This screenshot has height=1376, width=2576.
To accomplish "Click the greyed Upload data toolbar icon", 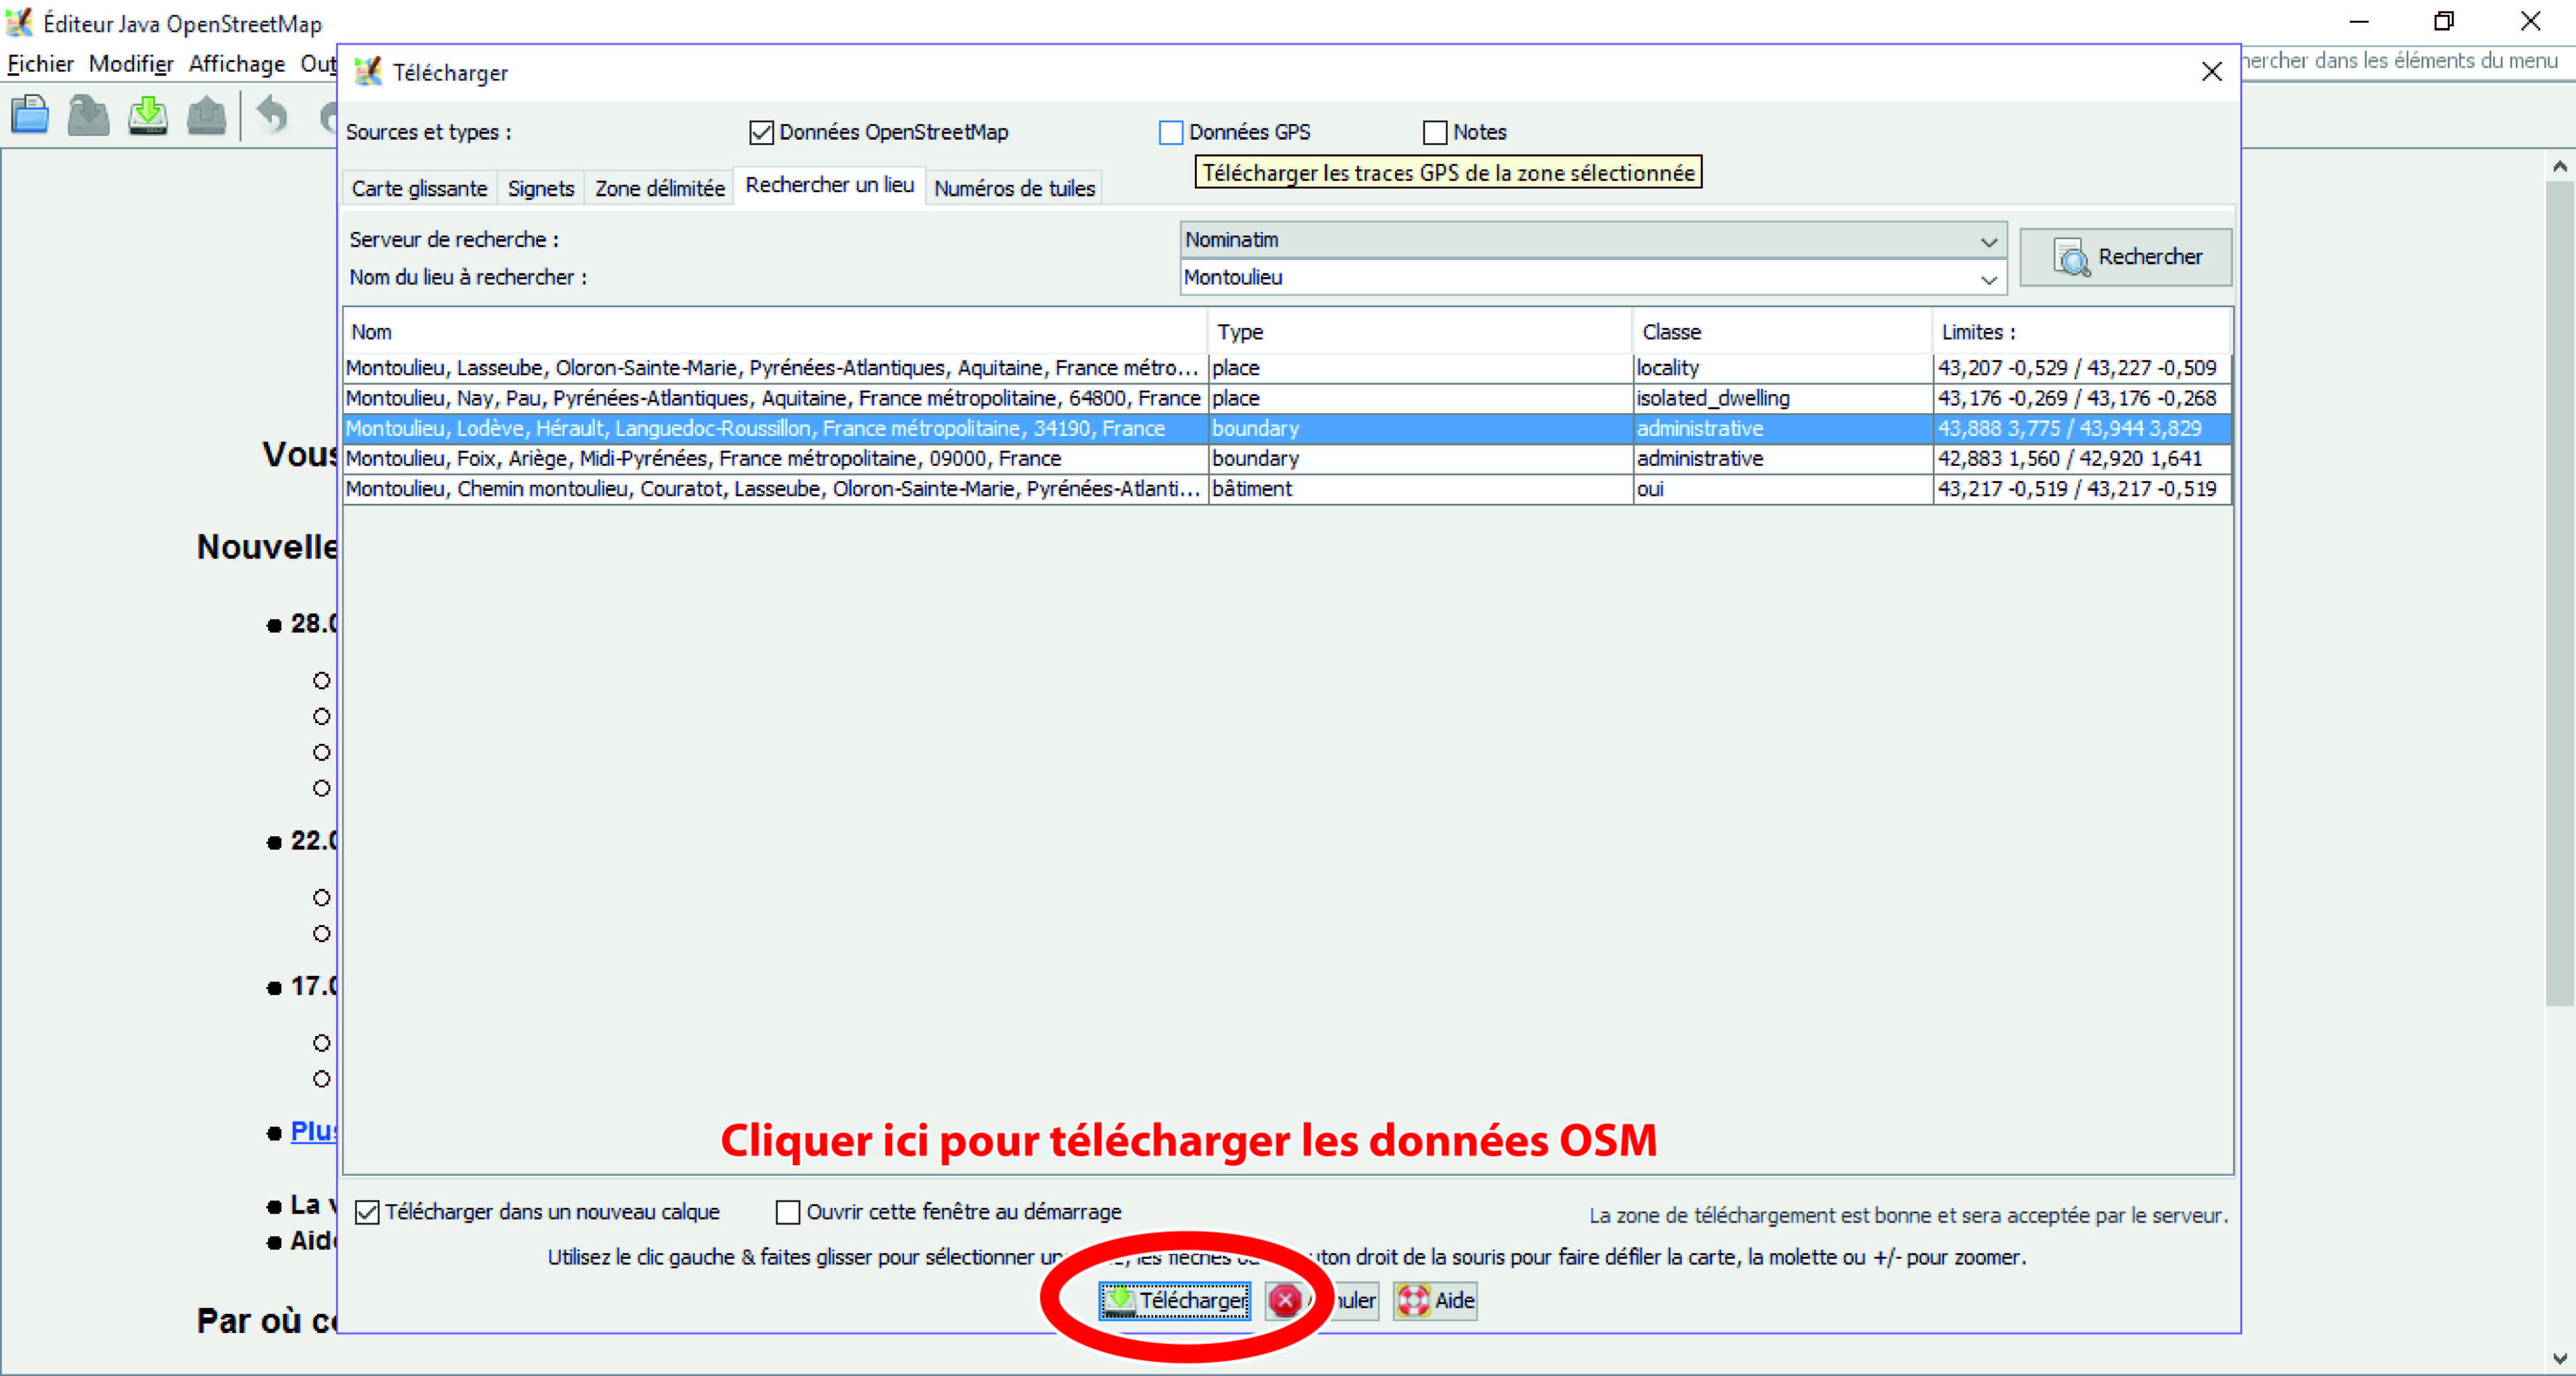I will click(207, 115).
